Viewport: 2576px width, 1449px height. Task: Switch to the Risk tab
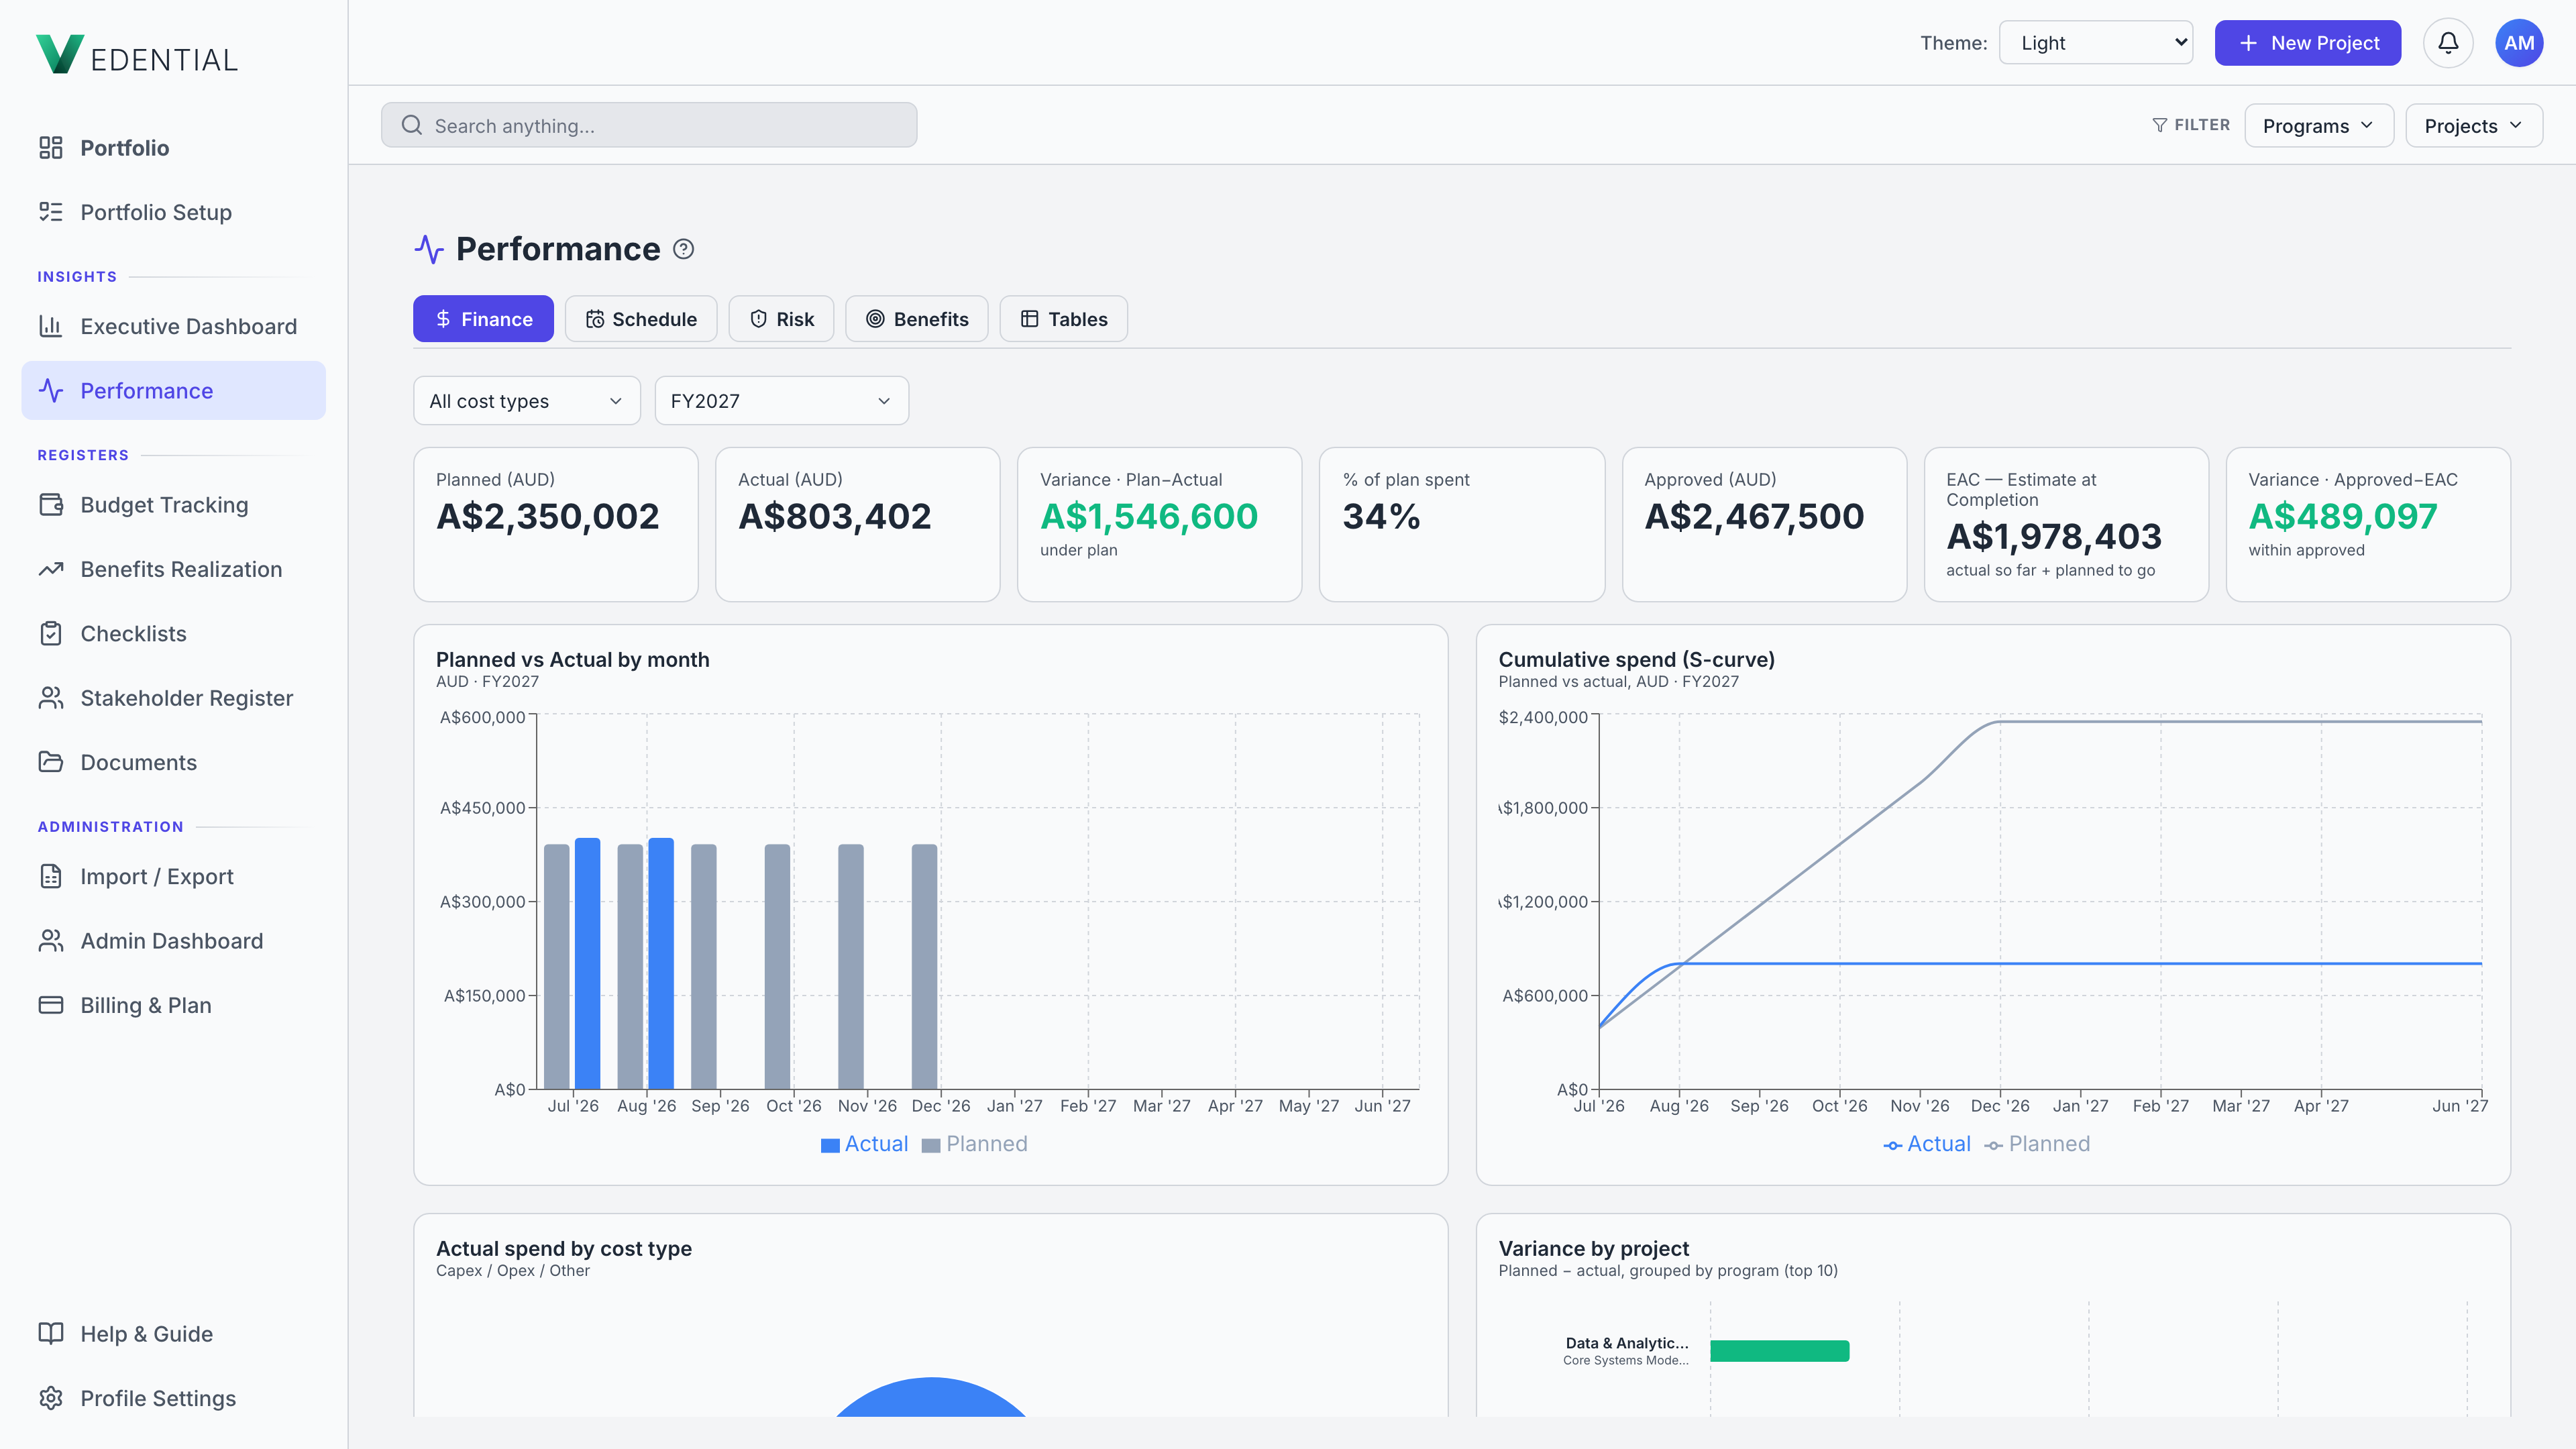[x=781, y=319]
